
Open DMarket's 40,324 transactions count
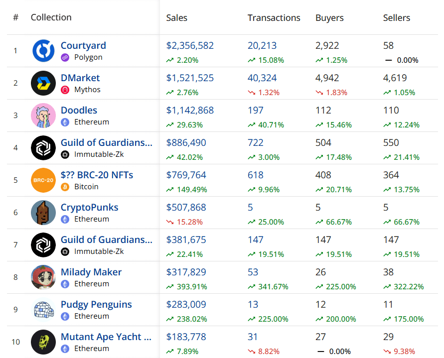pos(262,78)
